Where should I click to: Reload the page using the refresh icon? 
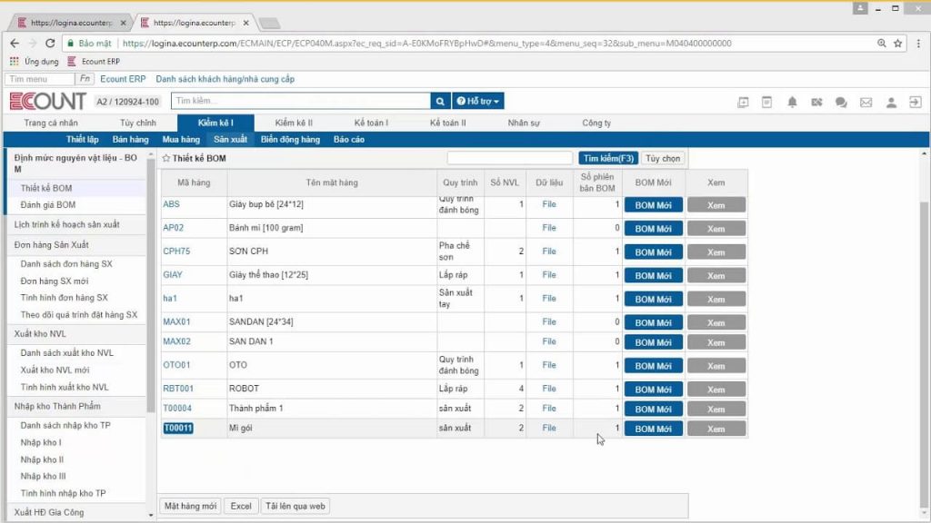tap(50, 44)
